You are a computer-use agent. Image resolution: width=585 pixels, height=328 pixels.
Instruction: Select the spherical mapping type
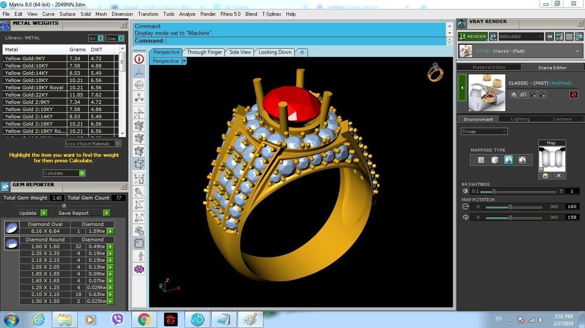(508, 160)
